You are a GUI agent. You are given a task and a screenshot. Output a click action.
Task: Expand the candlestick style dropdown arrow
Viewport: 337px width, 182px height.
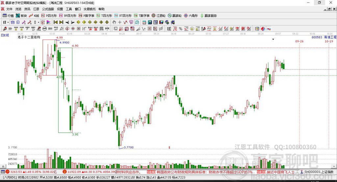coord(39,22)
